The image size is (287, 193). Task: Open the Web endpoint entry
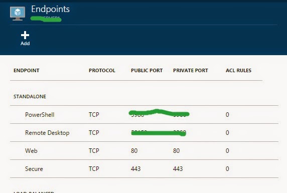coord(144,150)
